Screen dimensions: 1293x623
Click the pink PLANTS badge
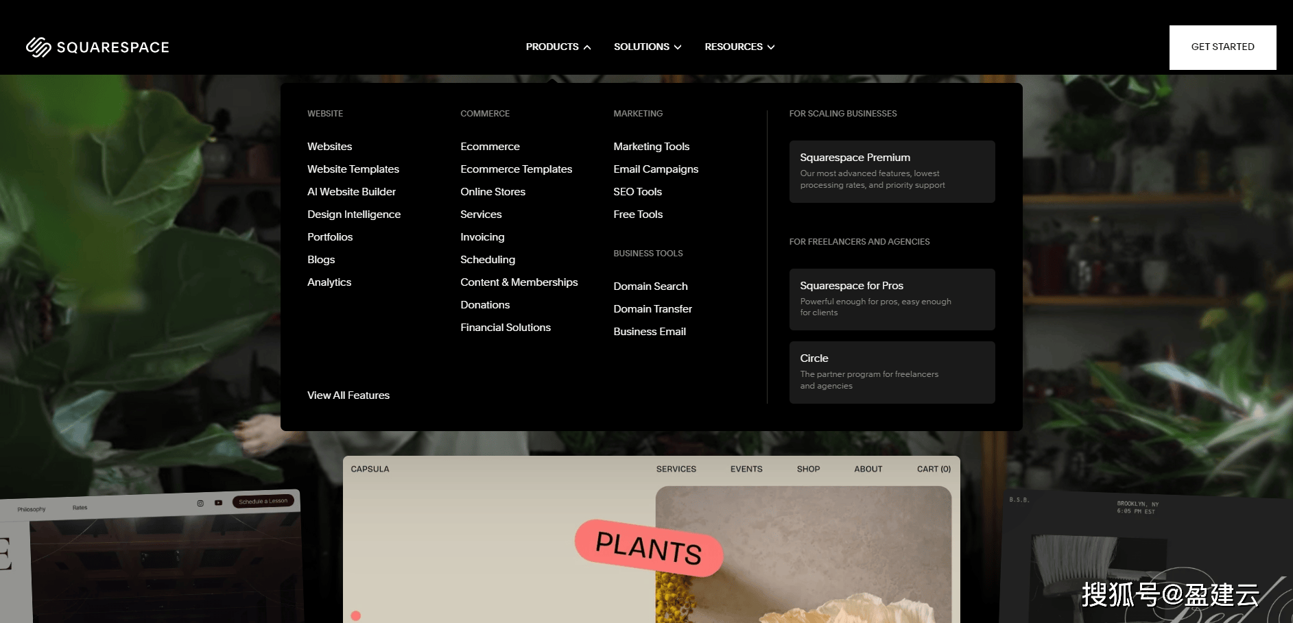[649, 548]
